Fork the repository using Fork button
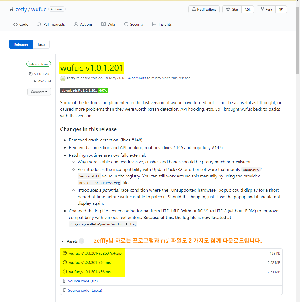The height and width of the screenshot is (302, 300). pyautogui.click(x=266, y=9)
